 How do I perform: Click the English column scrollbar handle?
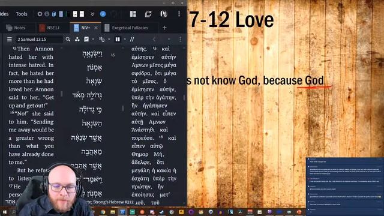[x=61, y=94]
